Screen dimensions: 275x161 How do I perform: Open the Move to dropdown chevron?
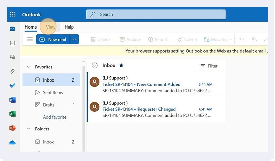pos(231,40)
